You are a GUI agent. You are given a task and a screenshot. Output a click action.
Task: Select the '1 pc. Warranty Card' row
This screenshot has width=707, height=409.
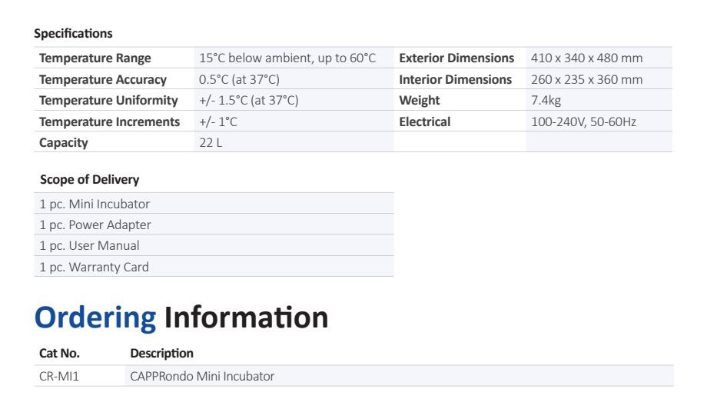coord(94,268)
